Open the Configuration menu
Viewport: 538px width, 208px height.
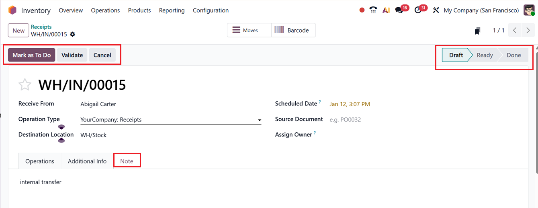(211, 10)
